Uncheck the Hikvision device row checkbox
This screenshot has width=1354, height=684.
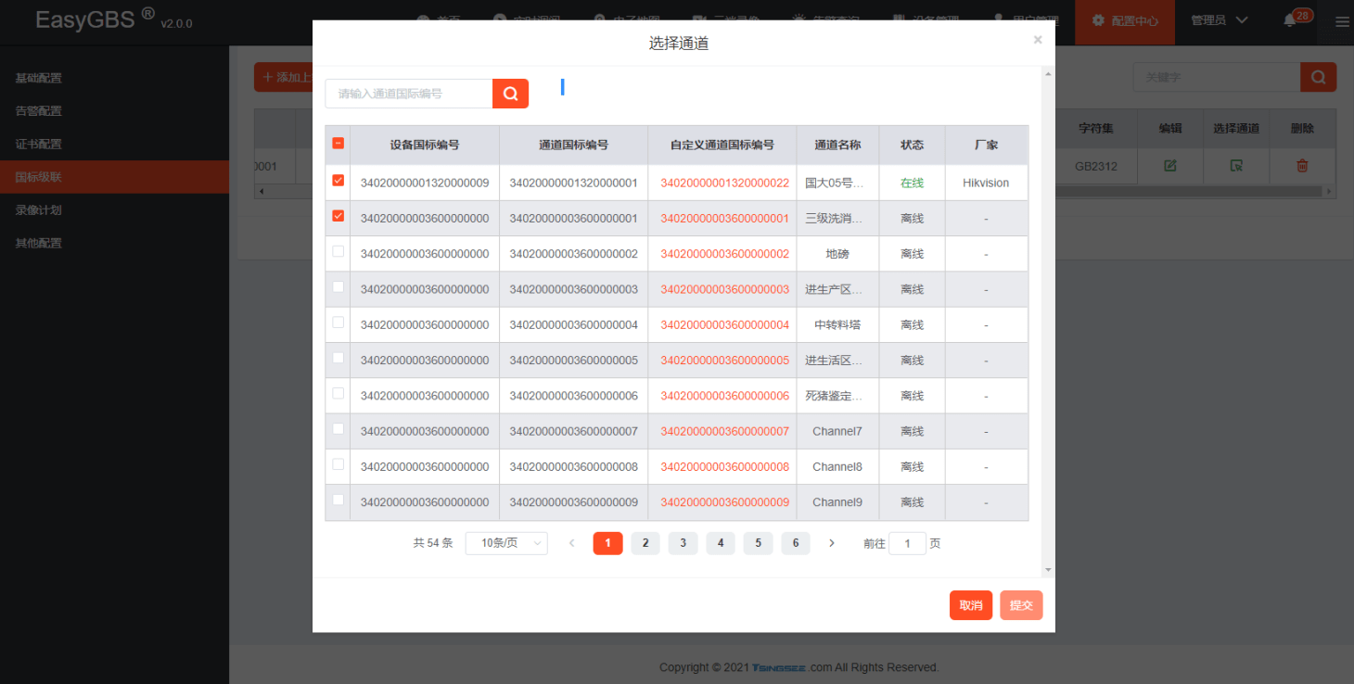(x=338, y=181)
